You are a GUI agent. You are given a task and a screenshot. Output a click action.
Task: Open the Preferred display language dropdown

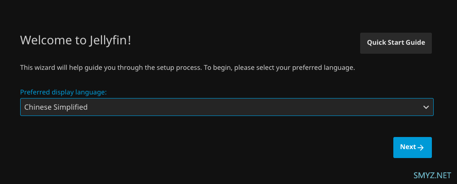pos(226,107)
